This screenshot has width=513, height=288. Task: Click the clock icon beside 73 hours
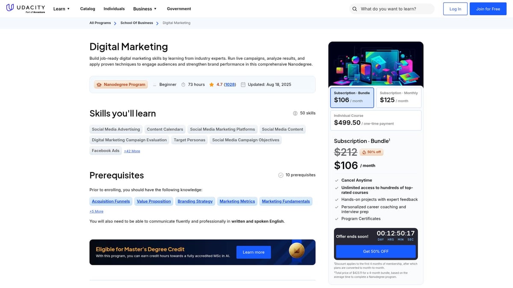183,84
